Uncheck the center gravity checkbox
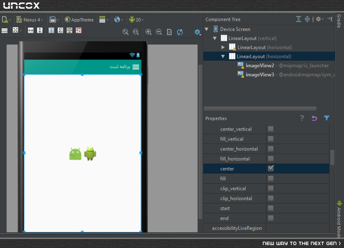 271,168
